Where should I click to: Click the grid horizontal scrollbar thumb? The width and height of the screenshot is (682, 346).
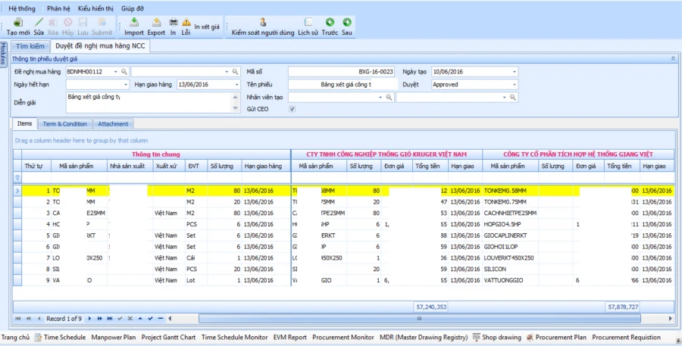pyautogui.click(x=420, y=319)
